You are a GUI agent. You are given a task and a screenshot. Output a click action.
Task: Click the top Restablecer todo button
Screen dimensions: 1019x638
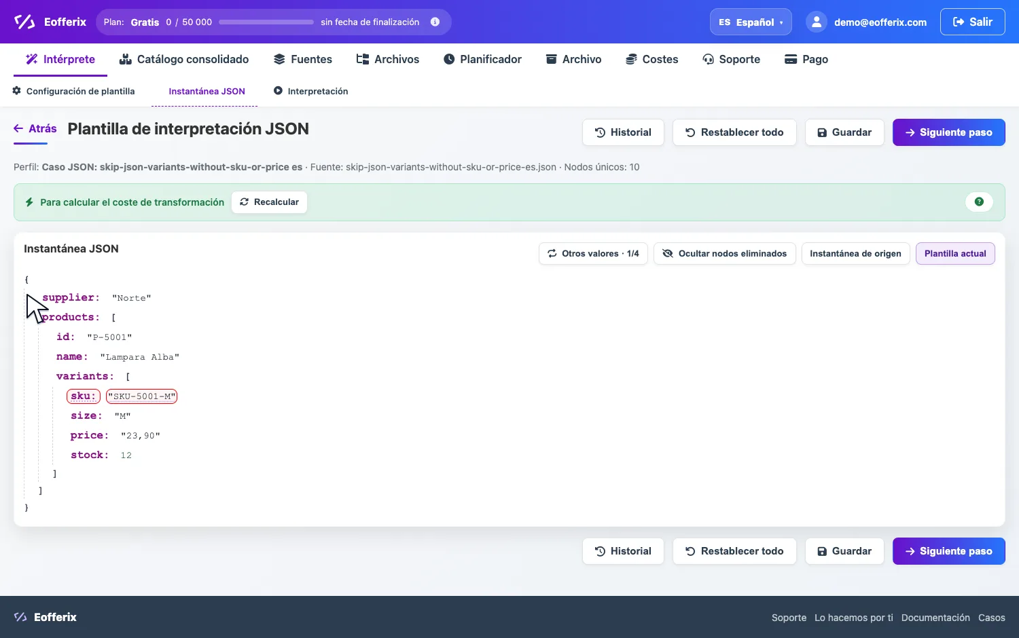(x=734, y=132)
